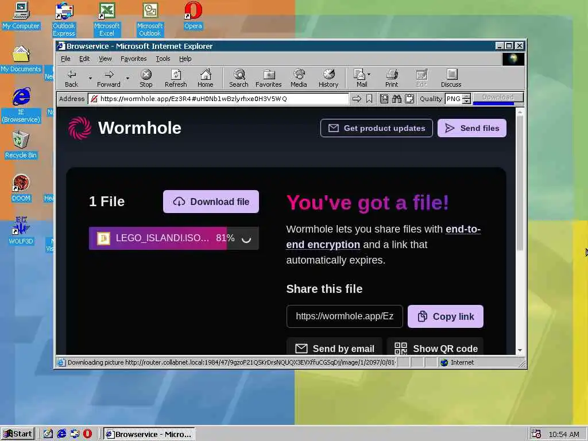Refresh the current page
Viewport: 588px width, 441px height.
tap(176, 78)
